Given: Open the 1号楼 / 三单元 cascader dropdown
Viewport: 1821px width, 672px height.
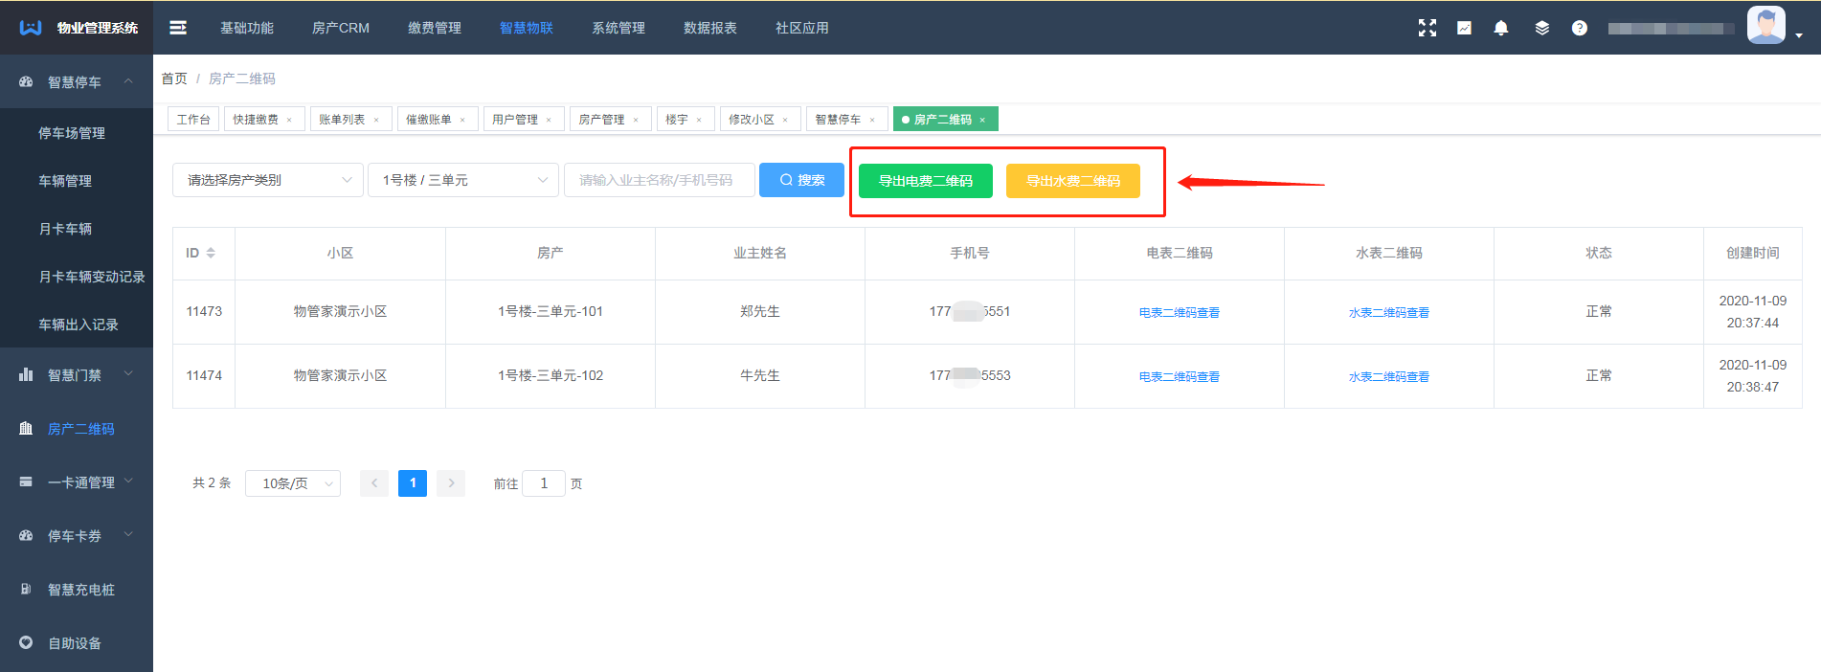Looking at the screenshot, I should coord(462,180).
